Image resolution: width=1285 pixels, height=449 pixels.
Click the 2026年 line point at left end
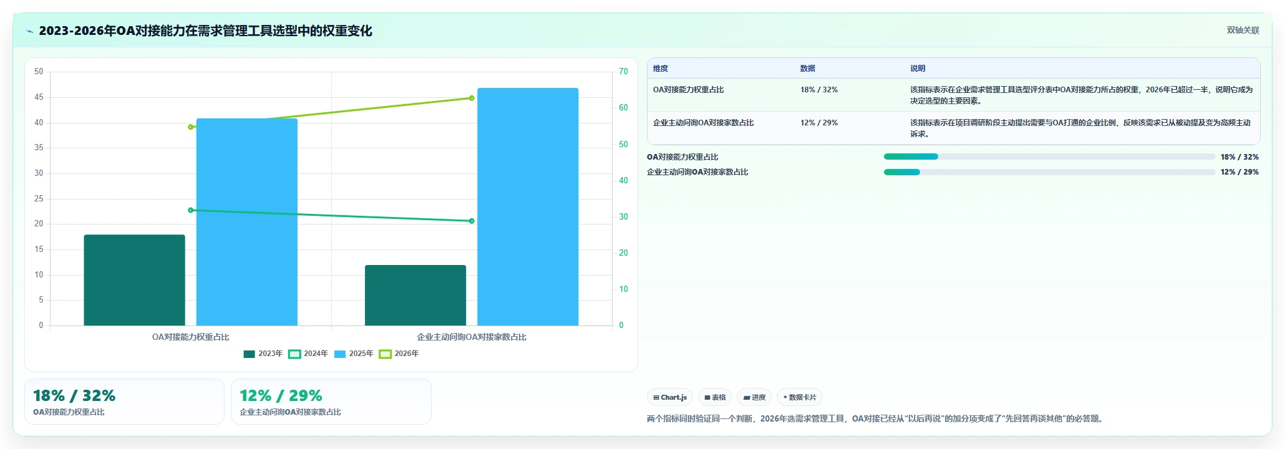[191, 127]
